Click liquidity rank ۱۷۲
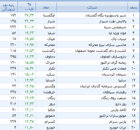 click(13, 15)
